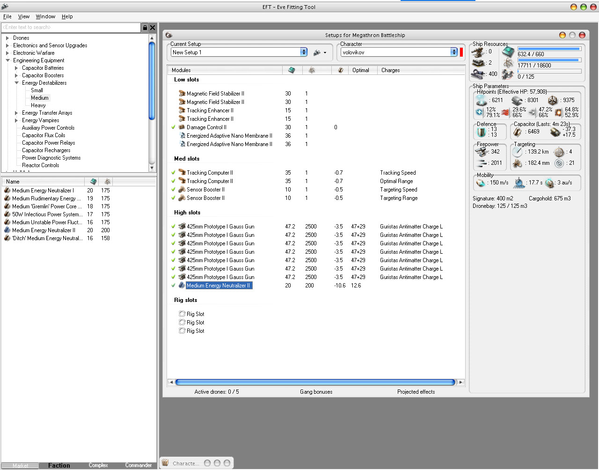Click the search text input field

(71, 28)
